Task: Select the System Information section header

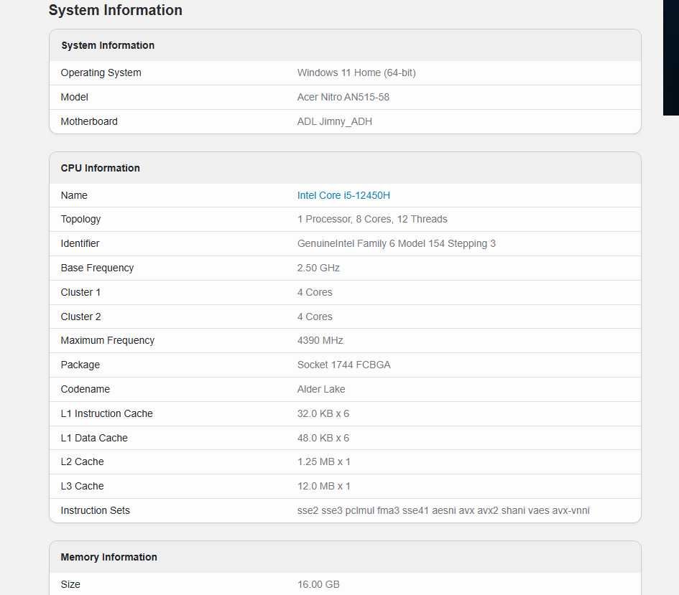Action: (x=108, y=45)
